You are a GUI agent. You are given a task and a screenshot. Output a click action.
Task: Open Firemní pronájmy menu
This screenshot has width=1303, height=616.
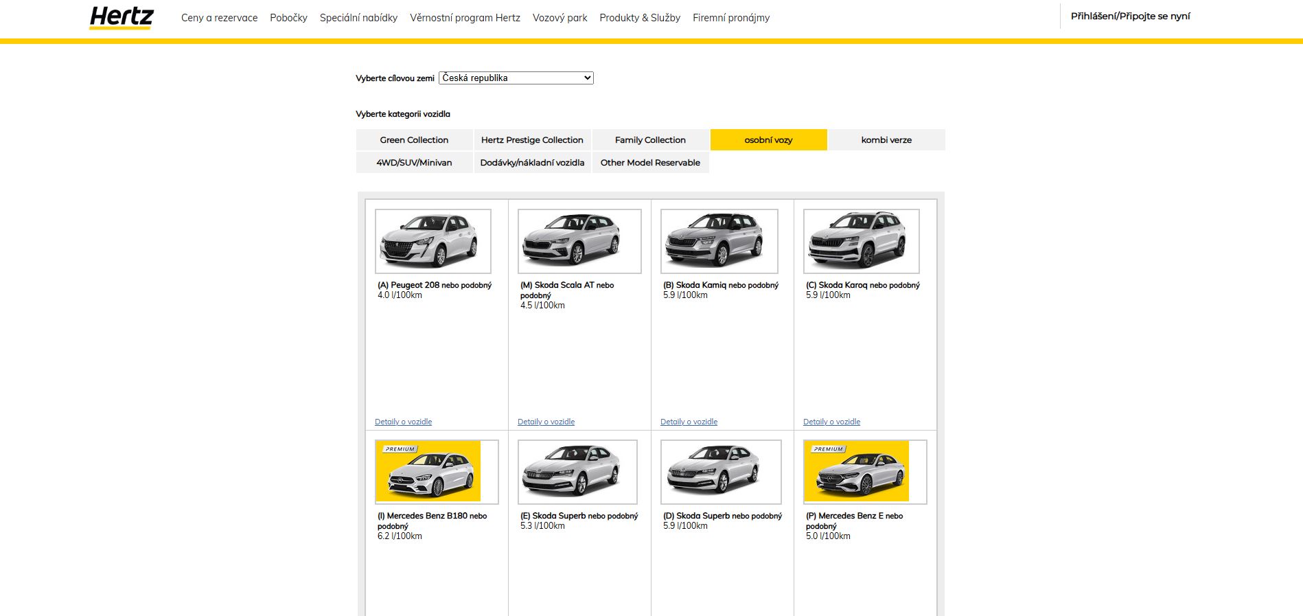[731, 18]
